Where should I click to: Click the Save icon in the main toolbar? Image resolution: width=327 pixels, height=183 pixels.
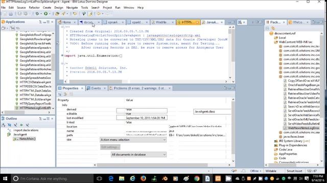5,14
